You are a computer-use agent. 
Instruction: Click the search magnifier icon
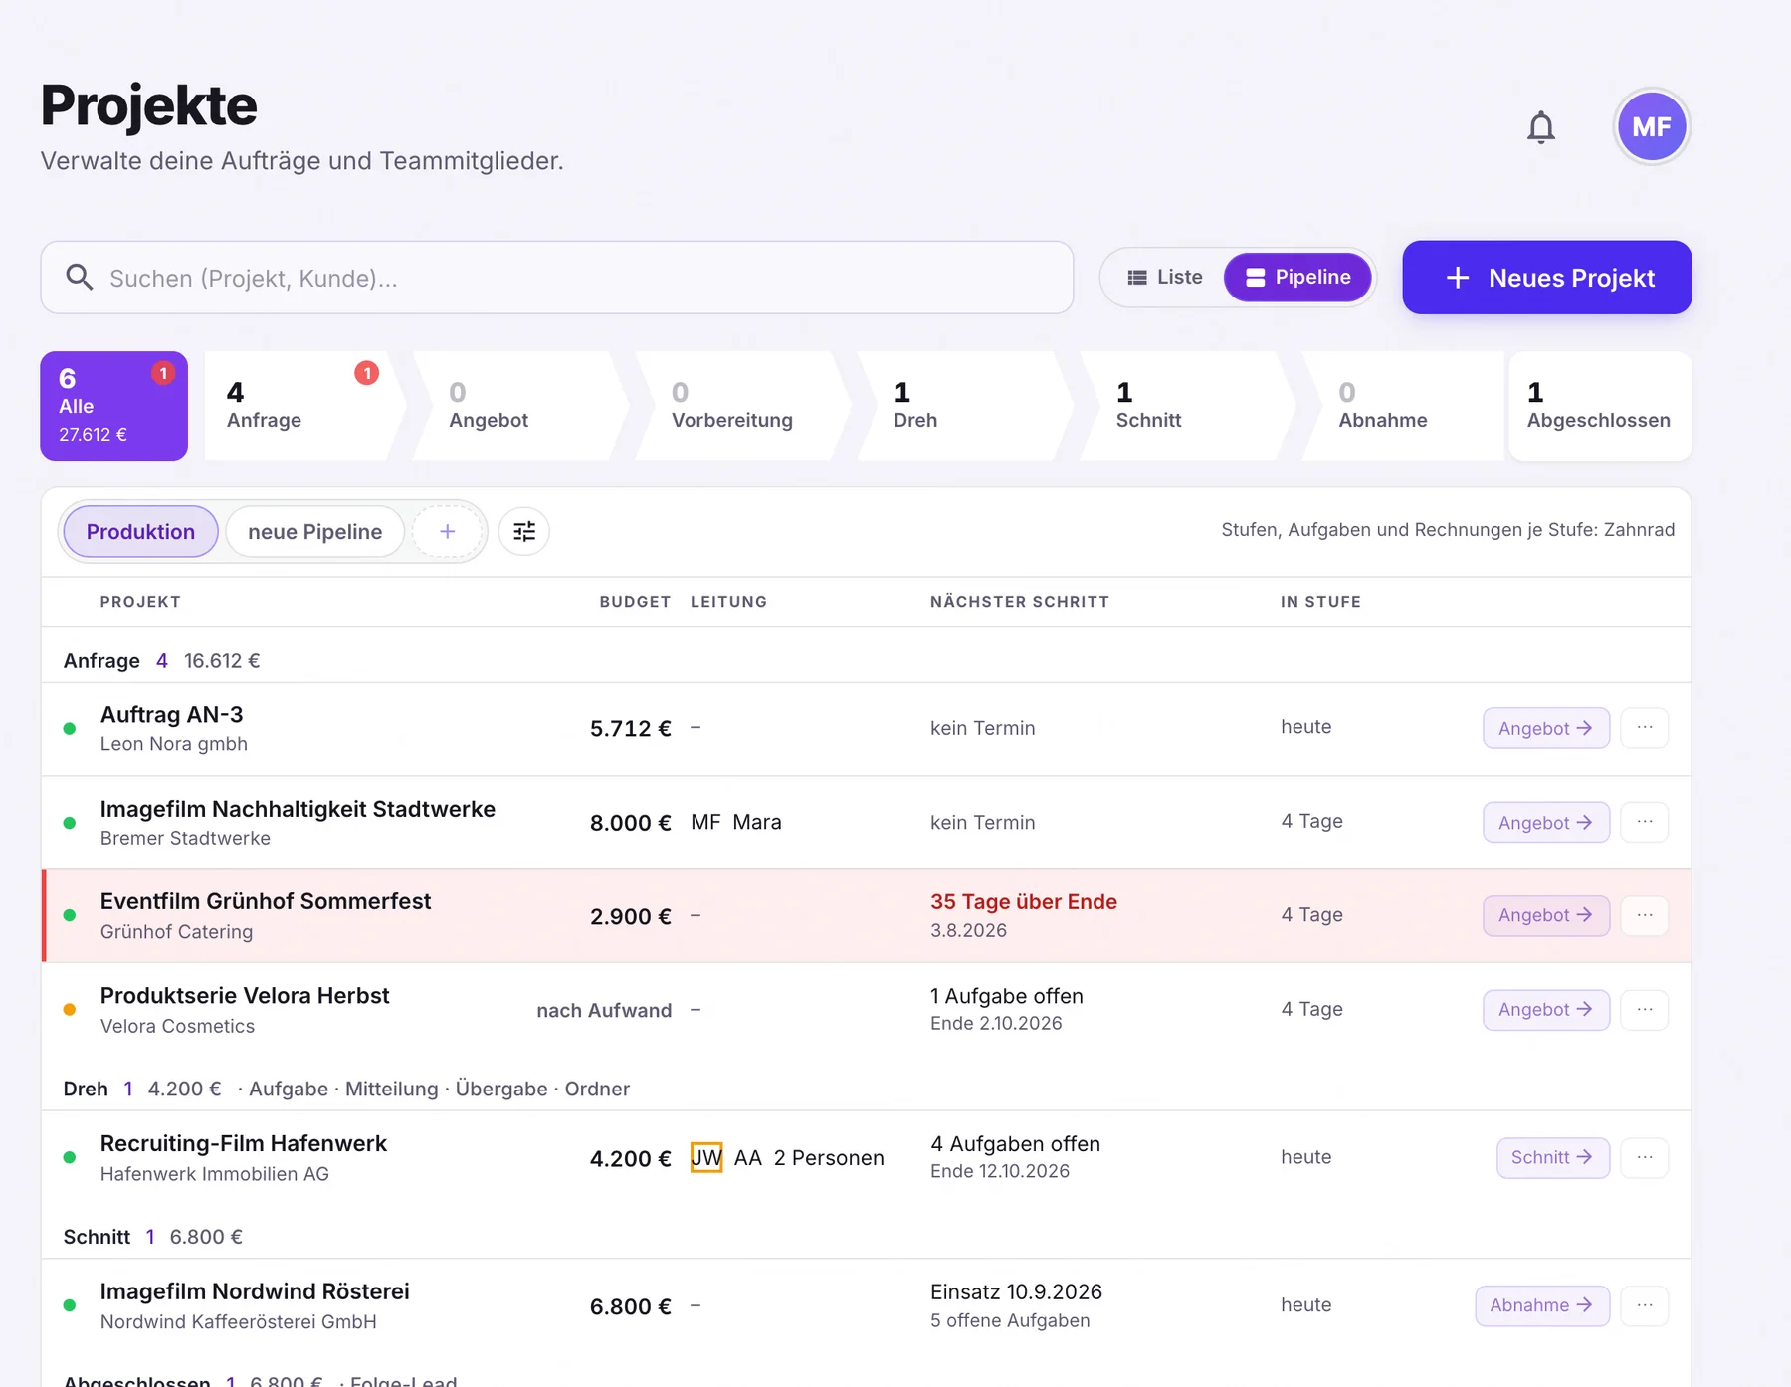[80, 277]
